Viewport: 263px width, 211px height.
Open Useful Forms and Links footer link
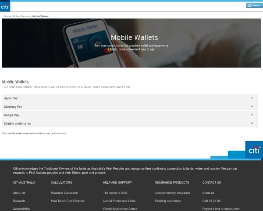119,201
